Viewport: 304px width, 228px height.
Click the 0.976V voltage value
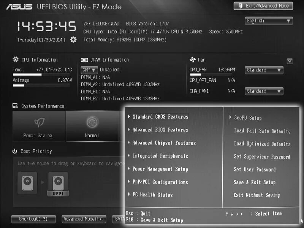coord(65,80)
